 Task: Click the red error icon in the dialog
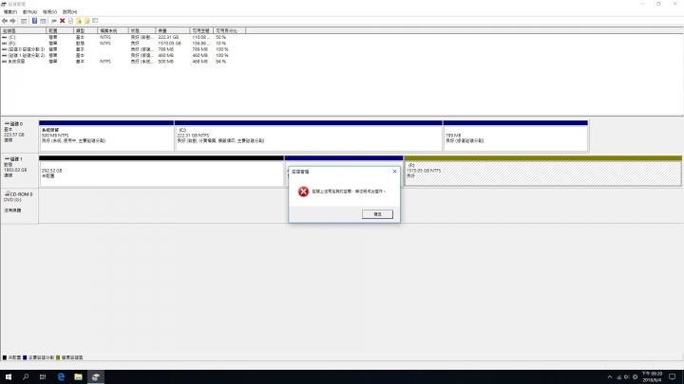(303, 192)
